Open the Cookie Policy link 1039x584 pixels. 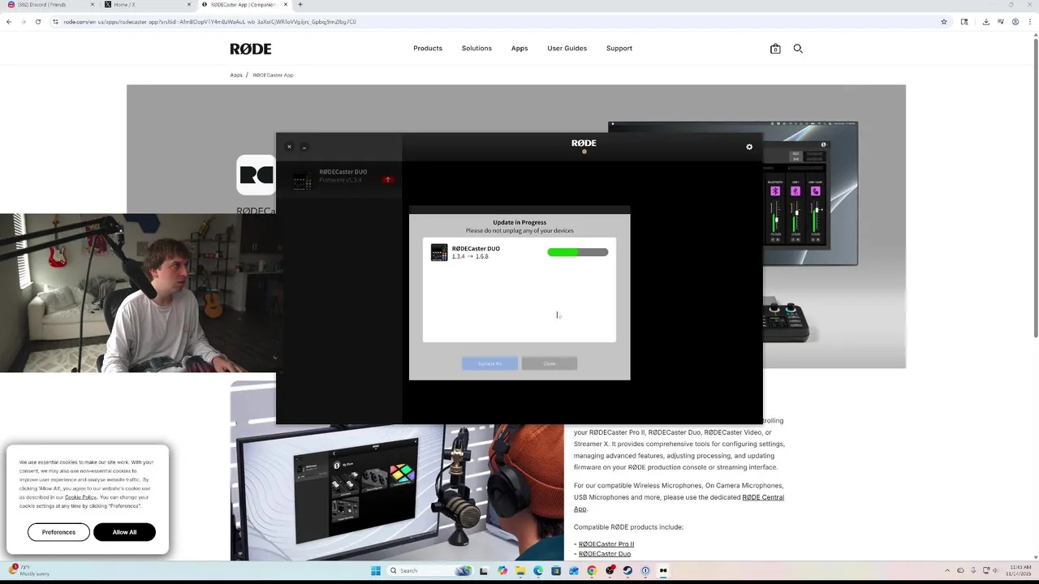(80, 497)
